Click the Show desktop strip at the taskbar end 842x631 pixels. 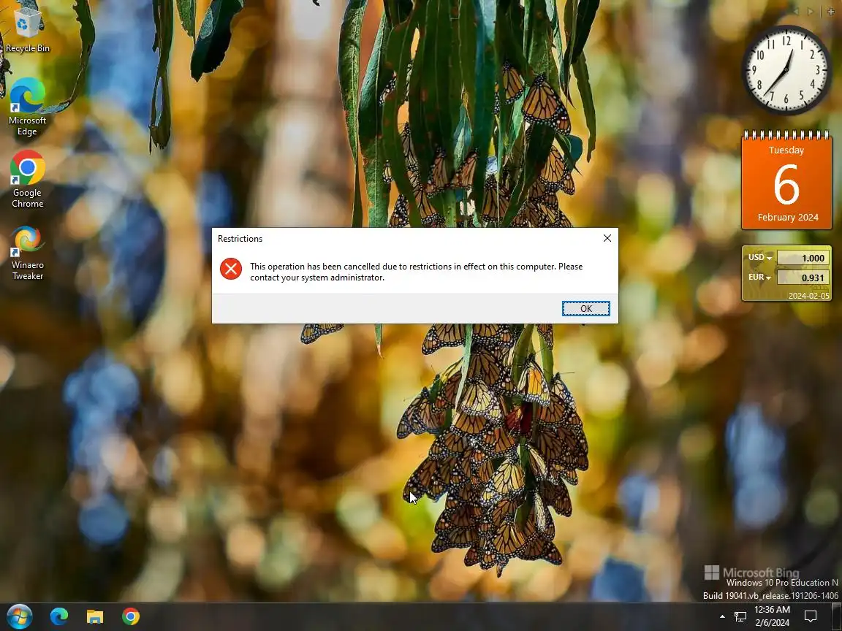837,616
